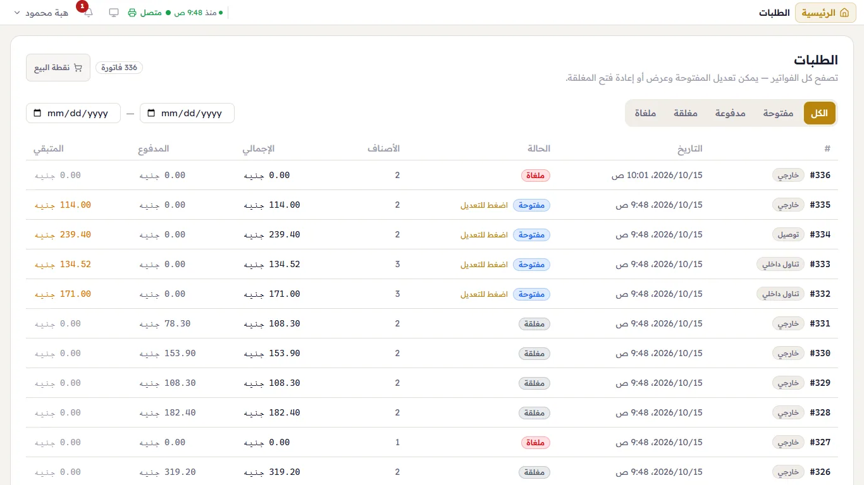Open calendar icon of start date field
Image resolution: width=864 pixels, height=485 pixels.
(151, 113)
